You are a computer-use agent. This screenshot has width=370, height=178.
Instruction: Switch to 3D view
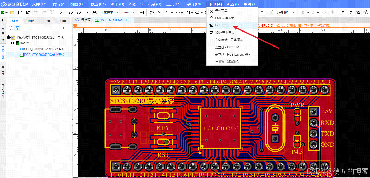coord(79,12)
